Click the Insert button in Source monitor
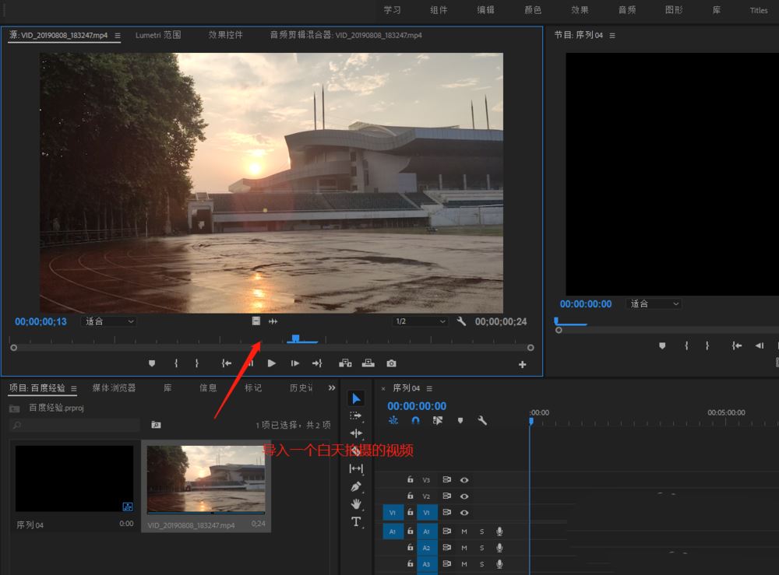The width and height of the screenshot is (779, 575). tap(345, 363)
